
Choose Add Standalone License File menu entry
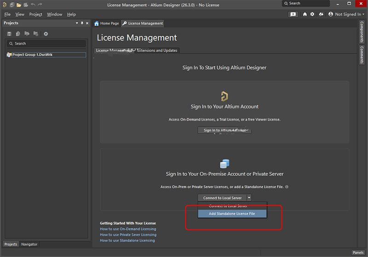[x=232, y=214]
